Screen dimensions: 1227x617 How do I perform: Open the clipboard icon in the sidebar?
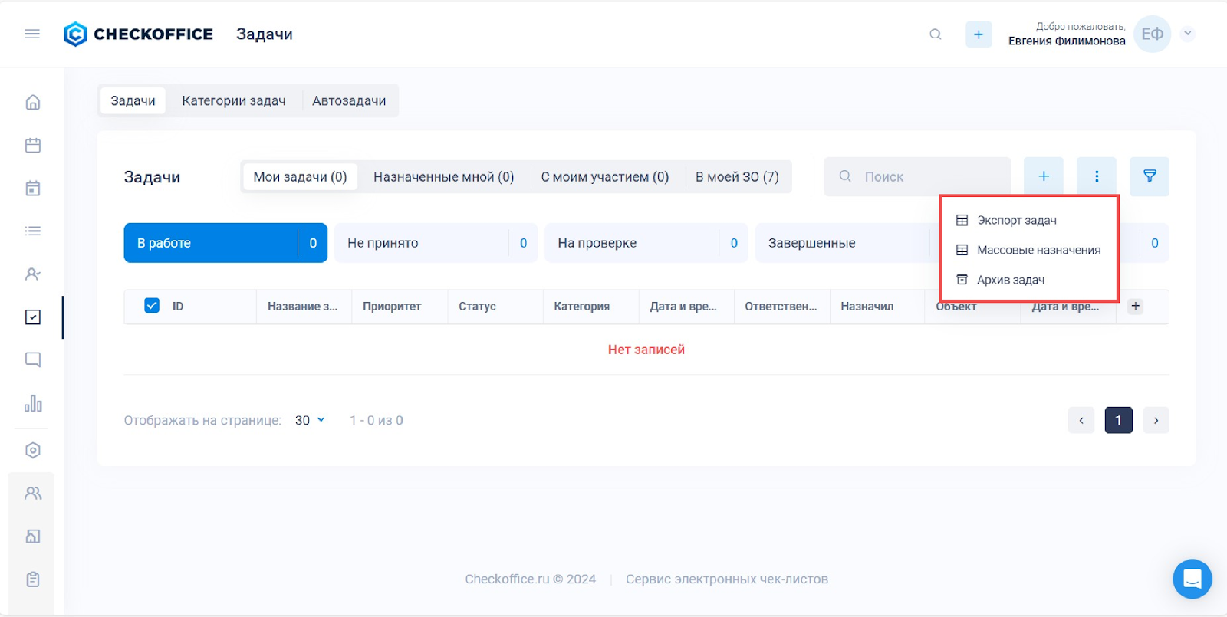pos(33,579)
